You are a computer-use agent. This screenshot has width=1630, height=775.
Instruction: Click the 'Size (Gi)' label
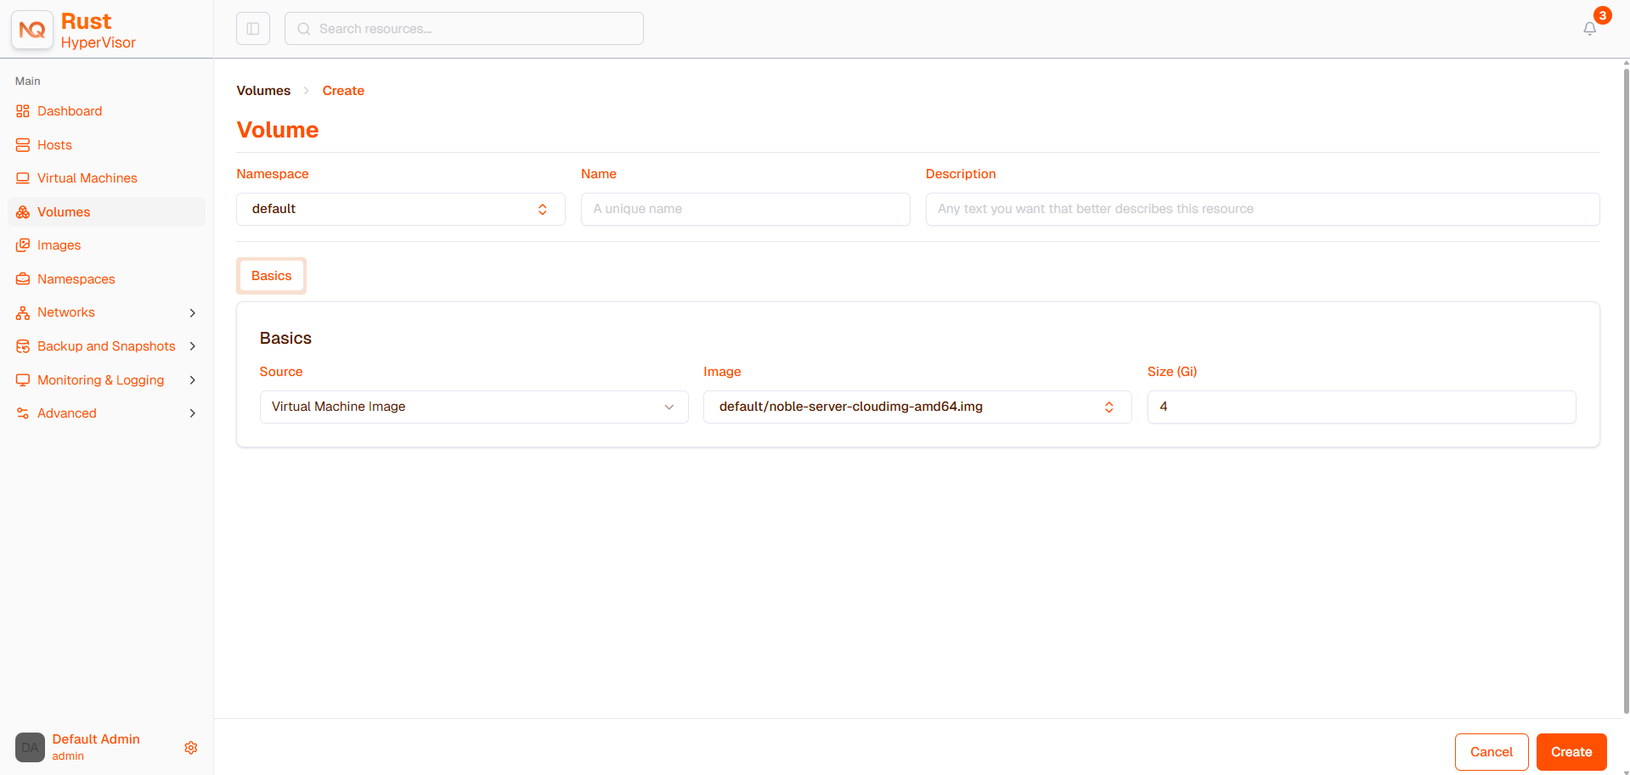pyautogui.click(x=1172, y=372)
